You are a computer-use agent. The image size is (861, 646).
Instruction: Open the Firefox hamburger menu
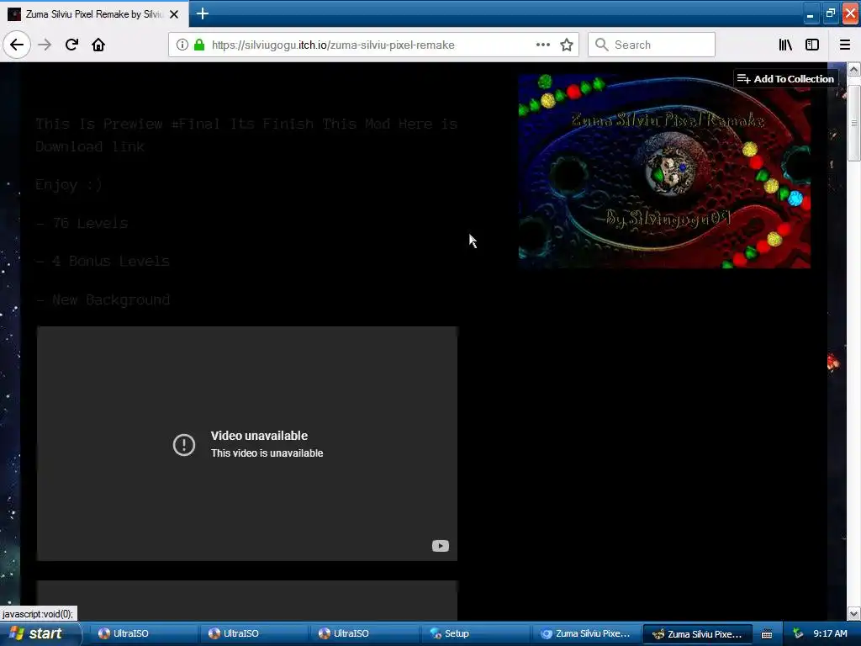click(x=845, y=45)
